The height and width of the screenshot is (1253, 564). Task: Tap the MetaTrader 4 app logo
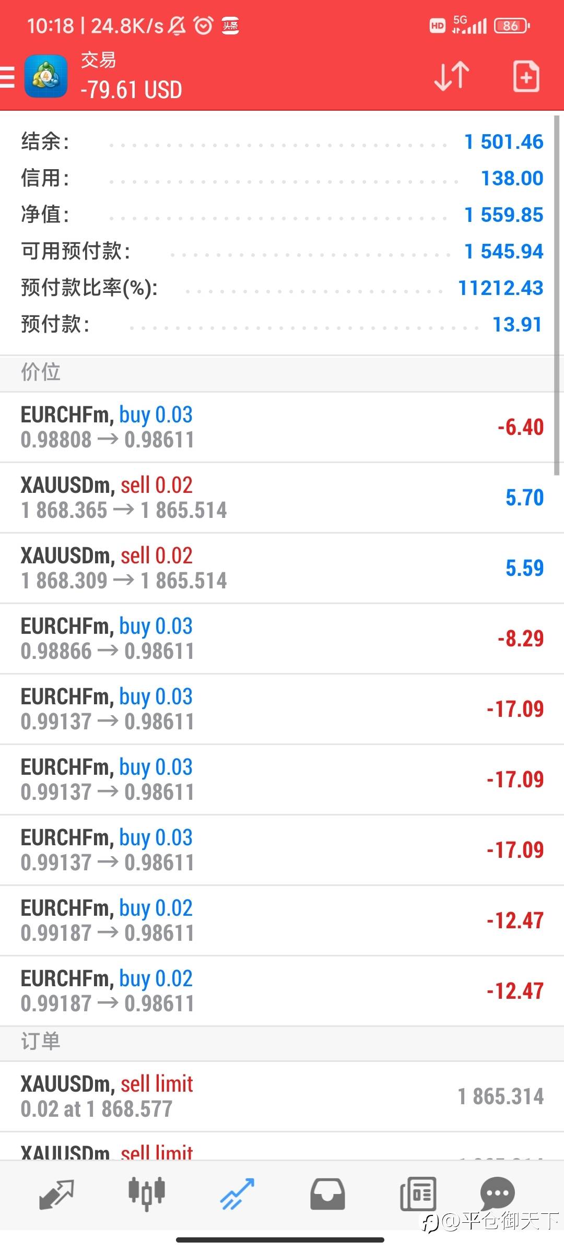pos(46,77)
